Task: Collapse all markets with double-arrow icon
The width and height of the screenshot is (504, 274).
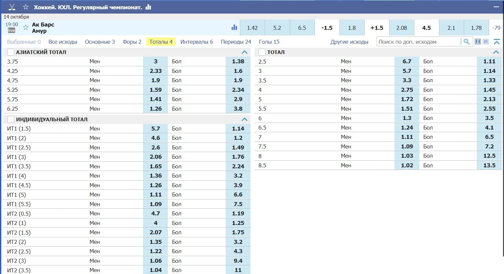Action: pos(497,42)
